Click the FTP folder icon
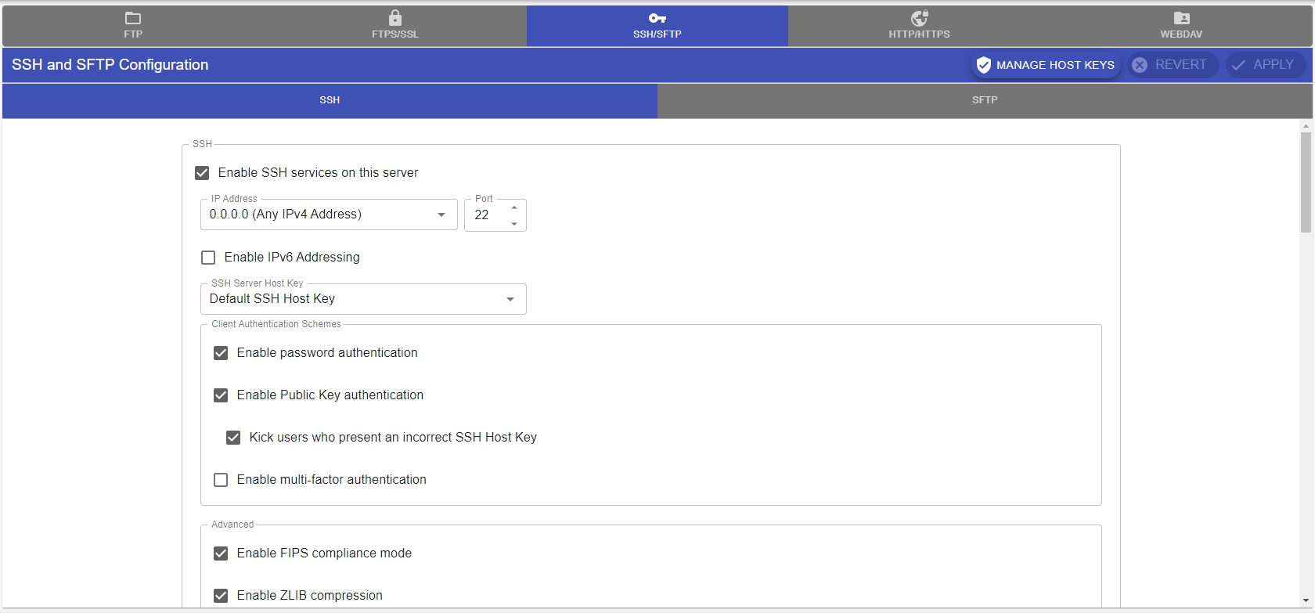This screenshot has width=1315, height=613. (x=133, y=18)
